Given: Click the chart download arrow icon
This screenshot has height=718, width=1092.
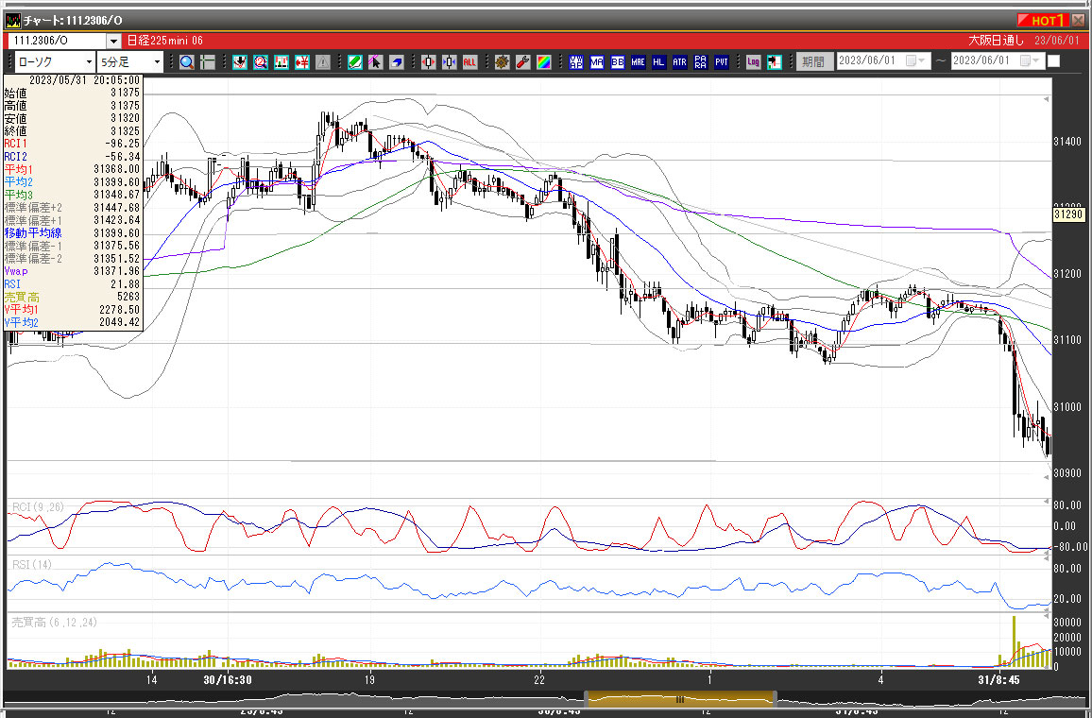Looking at the screenshot, I should tap(240, 62).
